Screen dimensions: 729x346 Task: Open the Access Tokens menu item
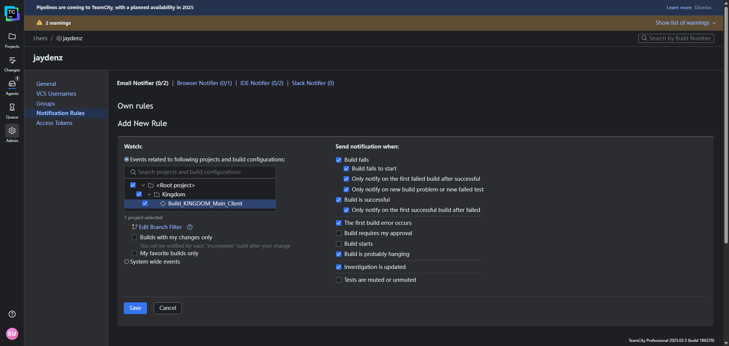click(x=54, y=123)
